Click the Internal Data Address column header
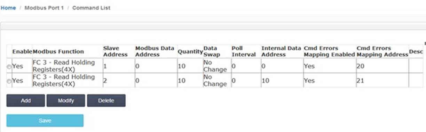 281,51
